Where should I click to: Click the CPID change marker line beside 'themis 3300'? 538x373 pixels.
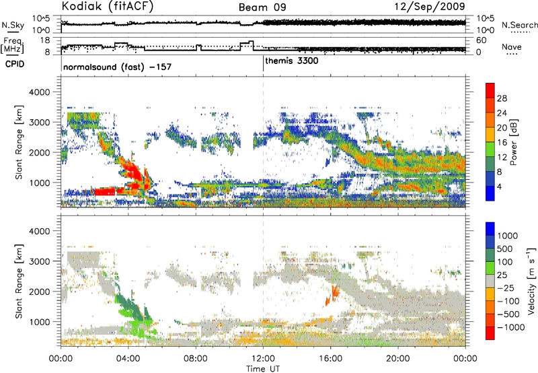pos(263,63)
